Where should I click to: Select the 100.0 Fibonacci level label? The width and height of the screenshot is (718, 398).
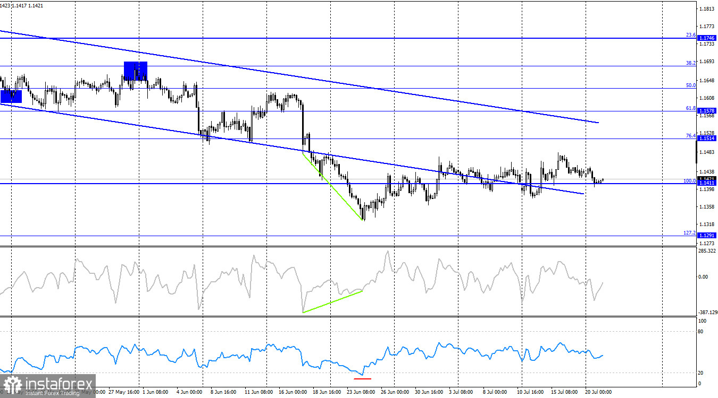(x=689, y=181)
